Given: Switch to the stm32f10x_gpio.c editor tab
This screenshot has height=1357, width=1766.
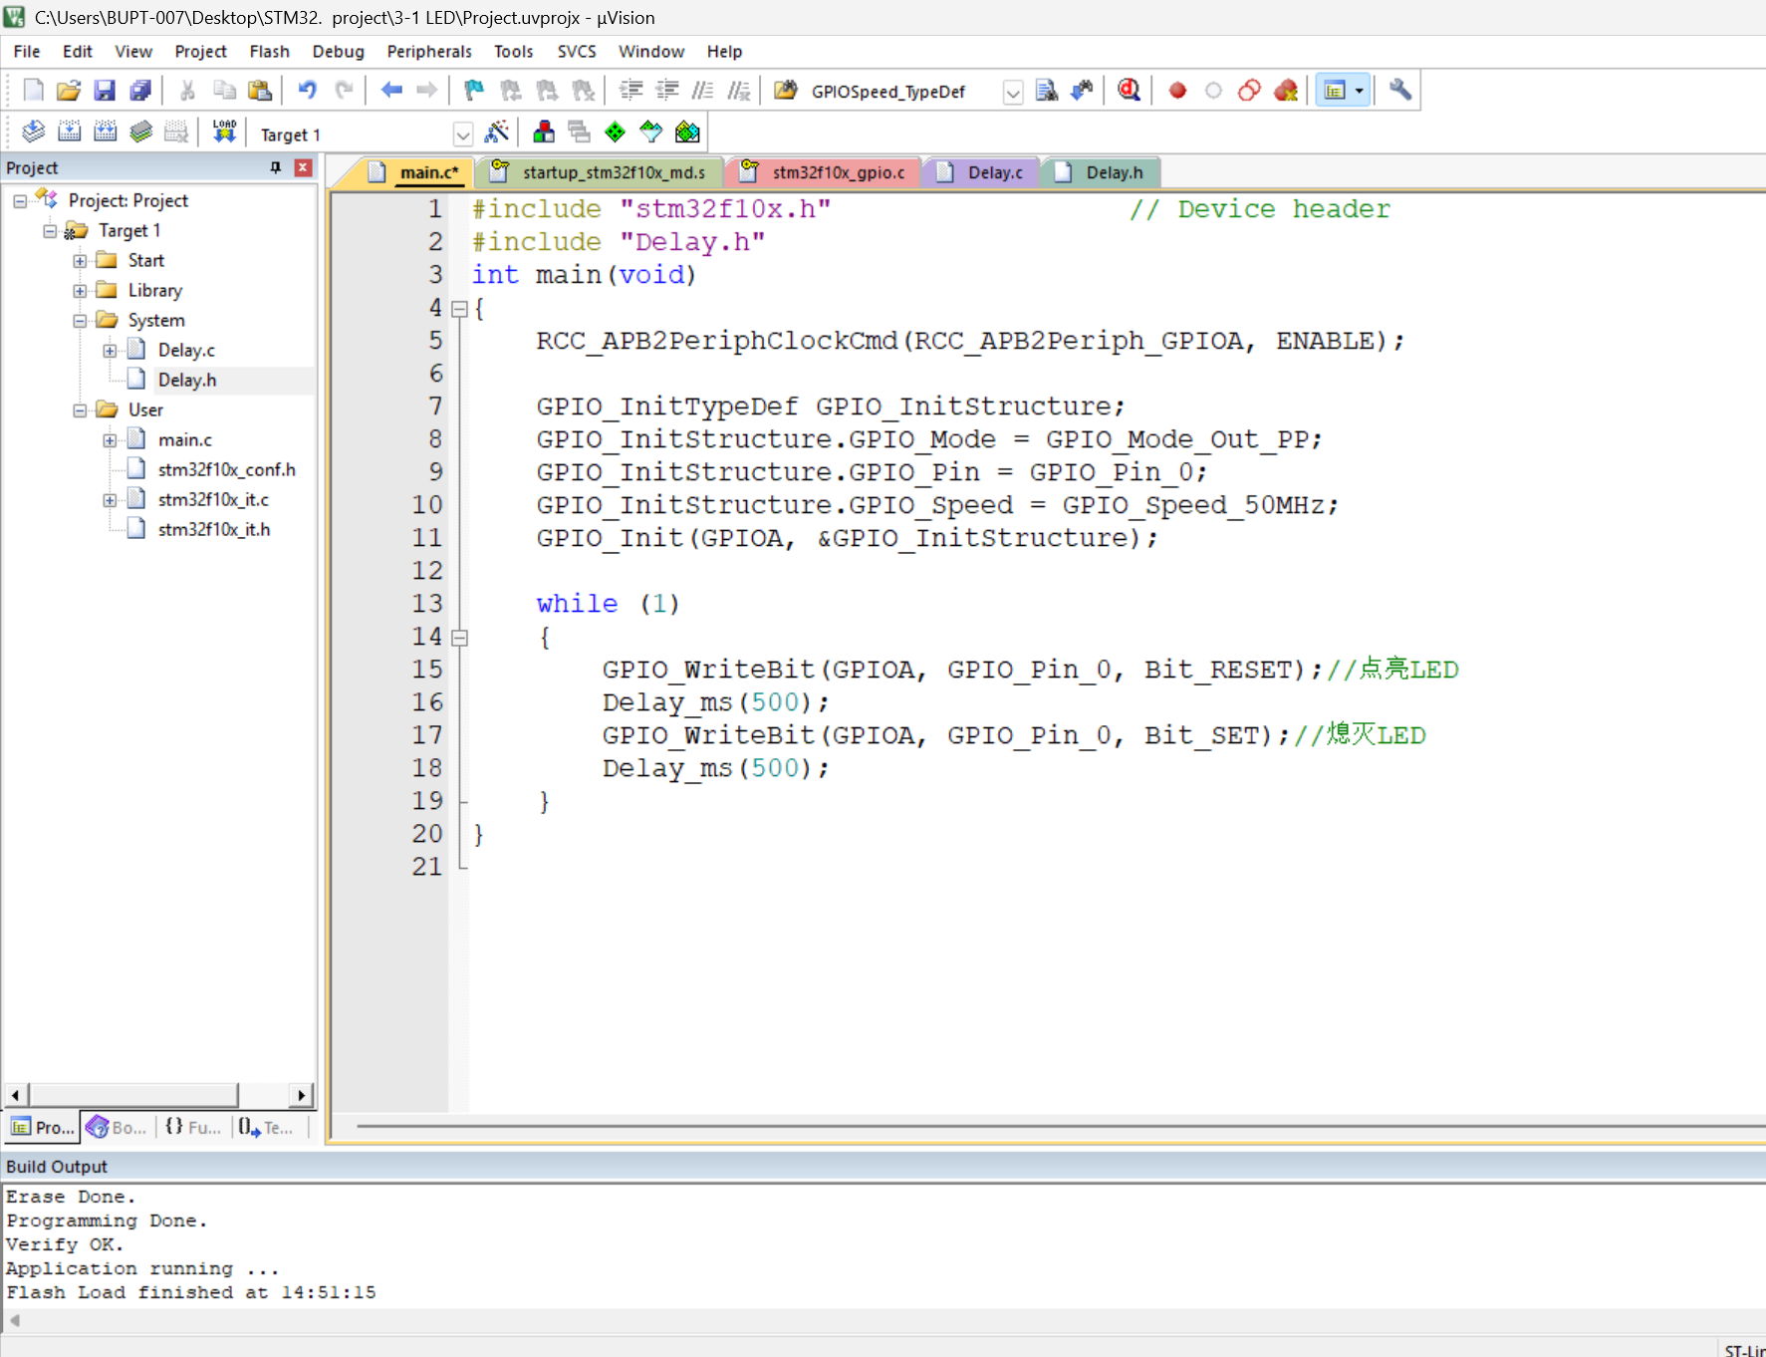Looking at the screenshot, I should [825, 172].
